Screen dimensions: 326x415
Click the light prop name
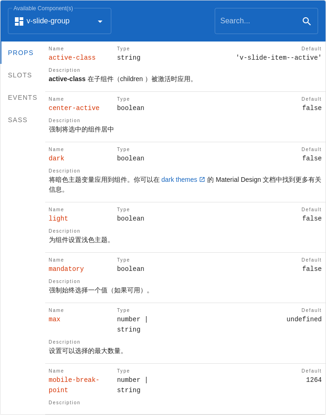tap(58, 218)
